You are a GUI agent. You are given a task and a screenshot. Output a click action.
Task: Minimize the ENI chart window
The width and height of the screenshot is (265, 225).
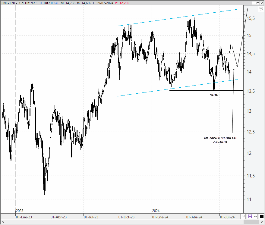tap(254, 3)
